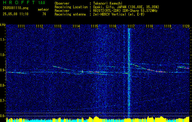
Task: Click the 1112 time marker
Action: tap(39, 26)
